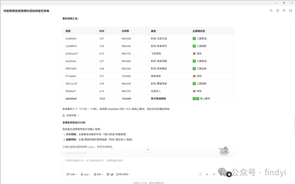Click the plus icon to add attachment
The width and height of the screenshot is (295, 184).
click(x=207, y=174)
